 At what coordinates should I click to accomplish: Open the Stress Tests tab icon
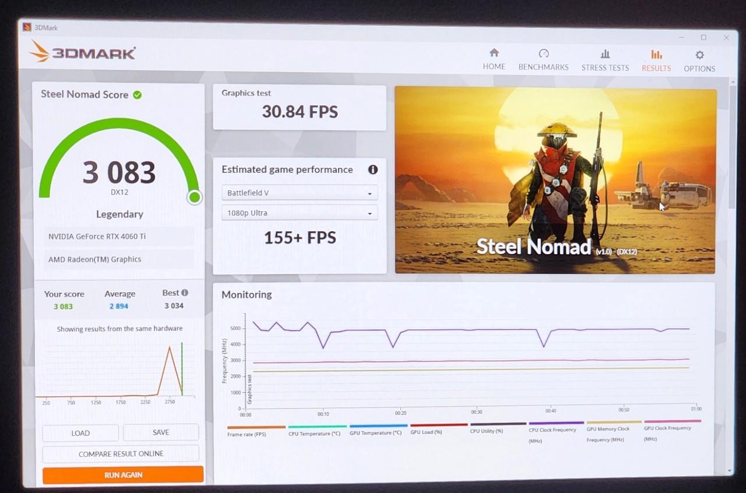point(605,54)
